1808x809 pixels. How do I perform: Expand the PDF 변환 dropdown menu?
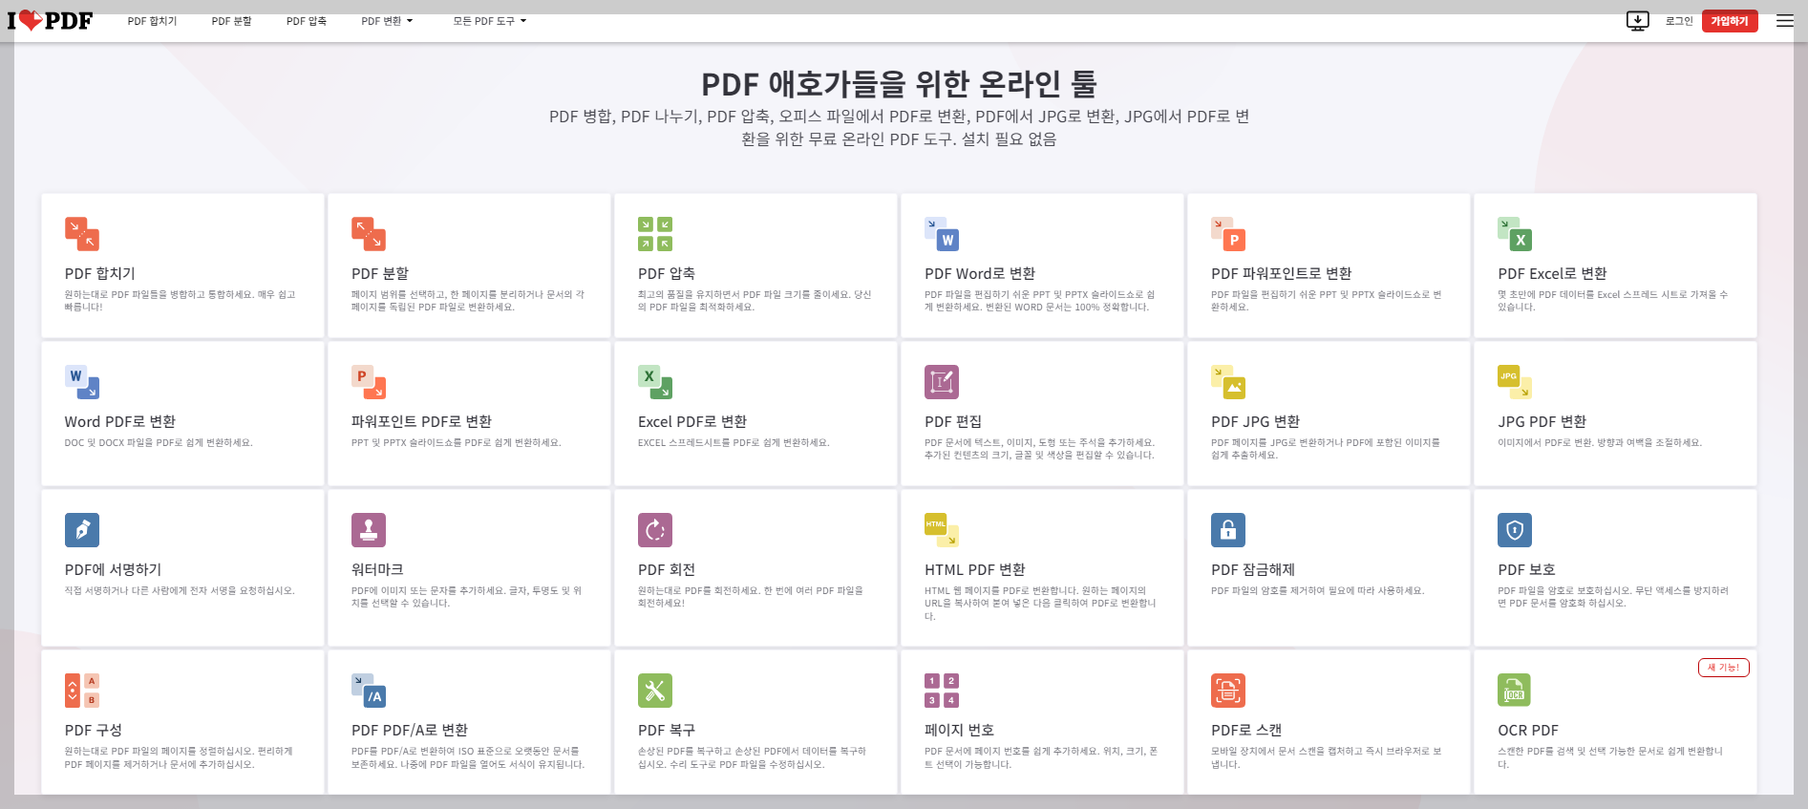tap(387, 21)
